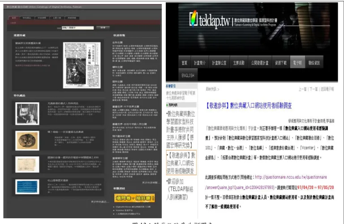Click the search button beside the keyword field
Image resolution: width=344 pixels, height=224 pixels.
tap(103, 28)
